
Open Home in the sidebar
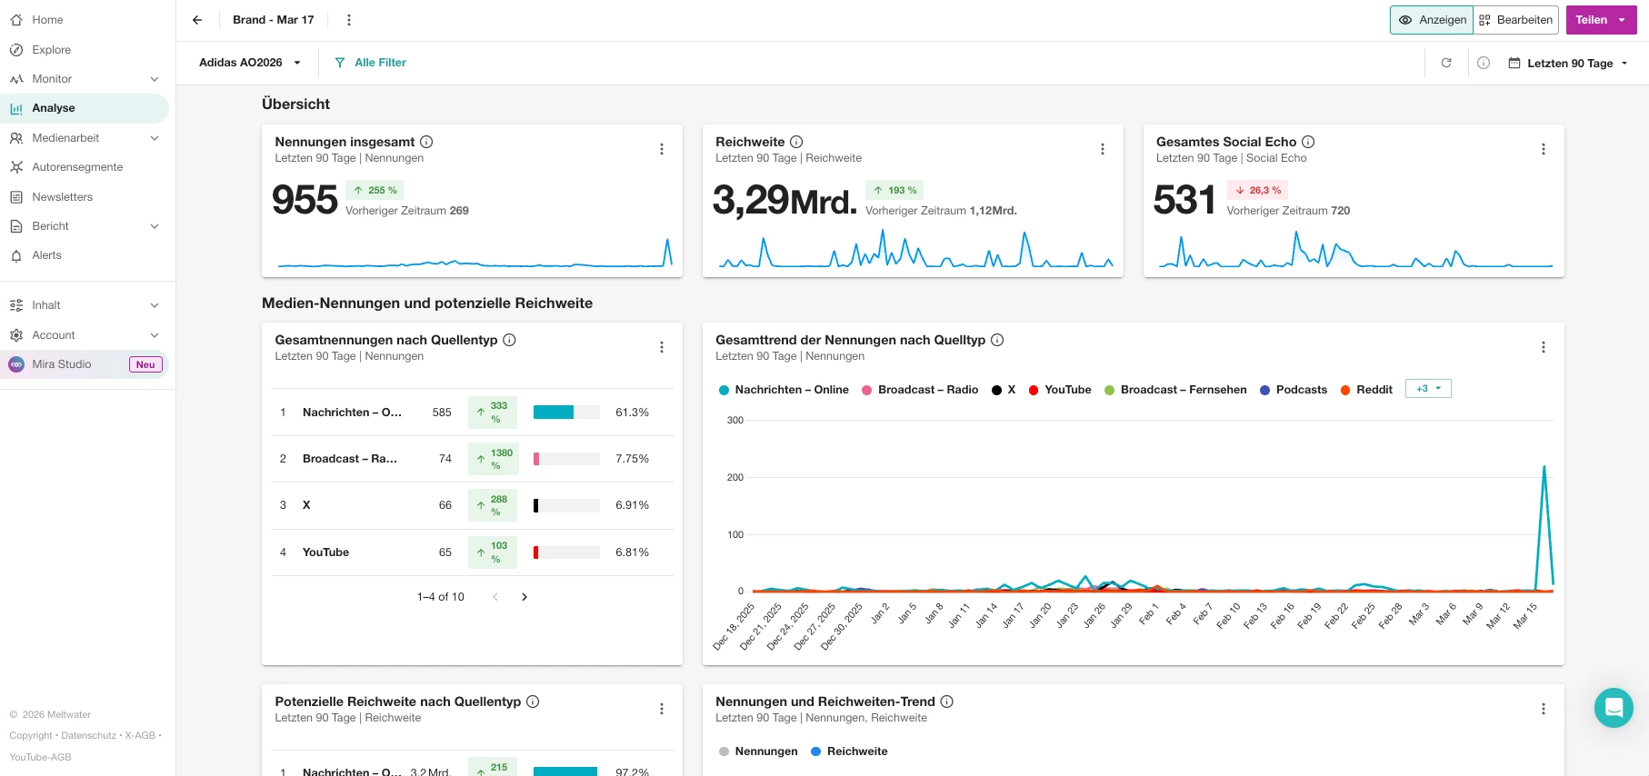pos(85,20)
